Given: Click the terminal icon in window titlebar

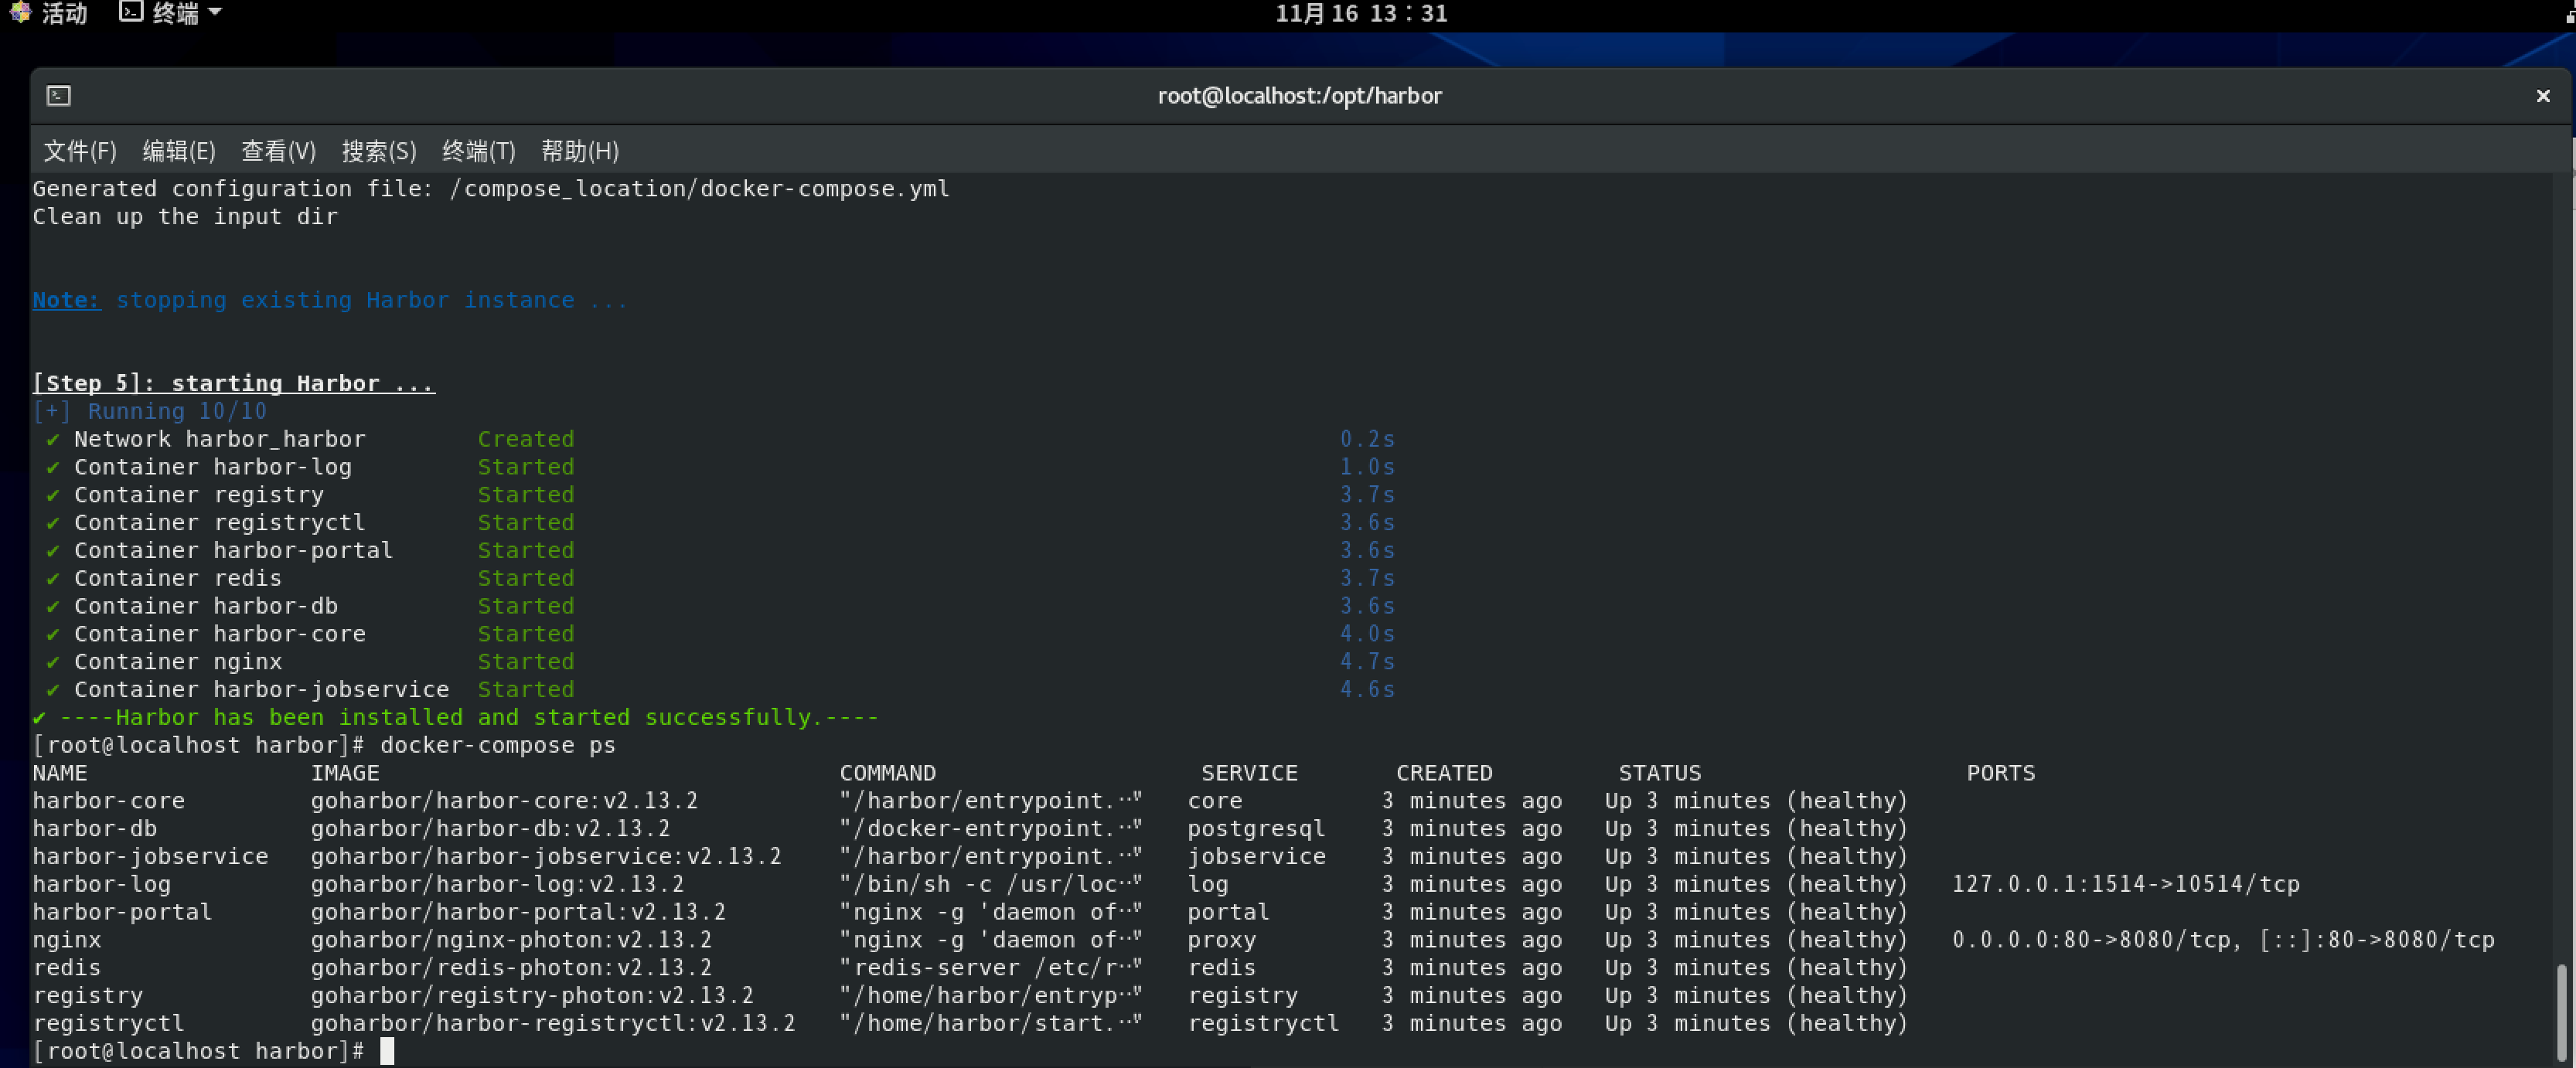Looking at the screenshot, I should click(x=59, y=96).
